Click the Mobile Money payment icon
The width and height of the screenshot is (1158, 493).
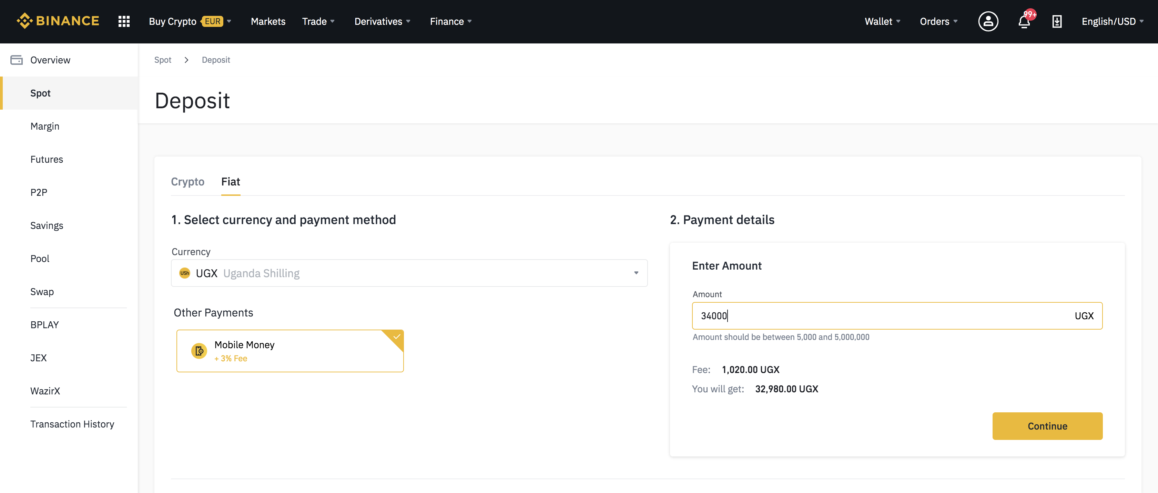[x=199, y=351]
